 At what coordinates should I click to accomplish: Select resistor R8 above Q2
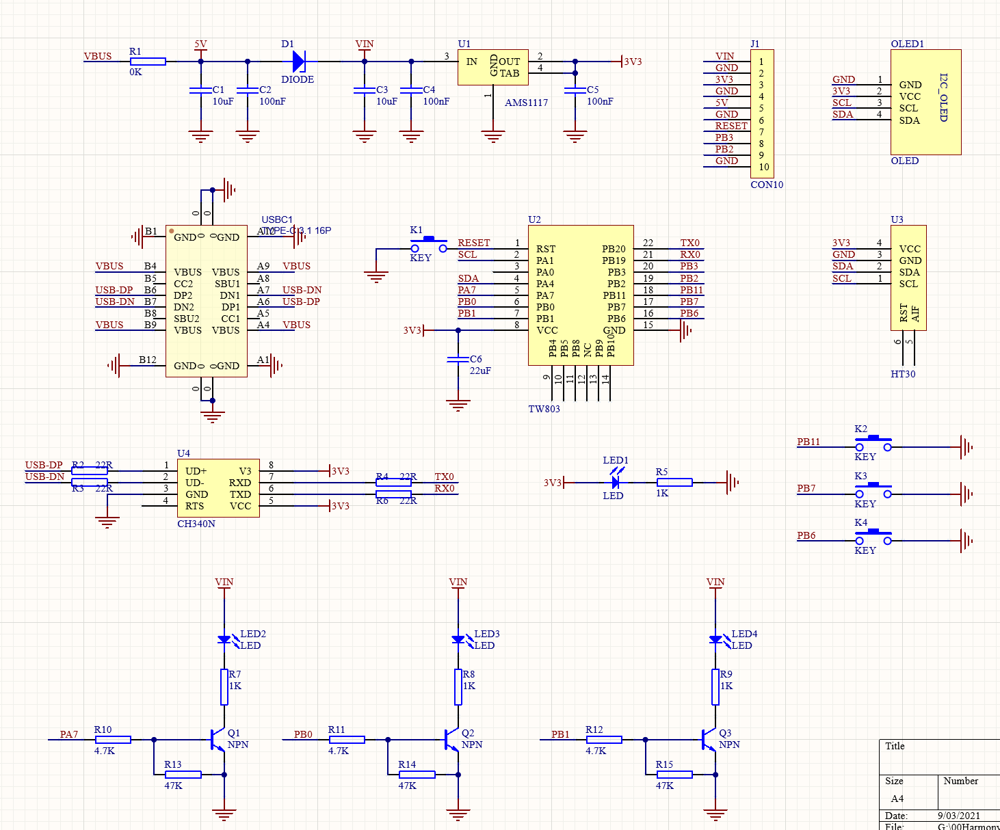coord(458,687)
